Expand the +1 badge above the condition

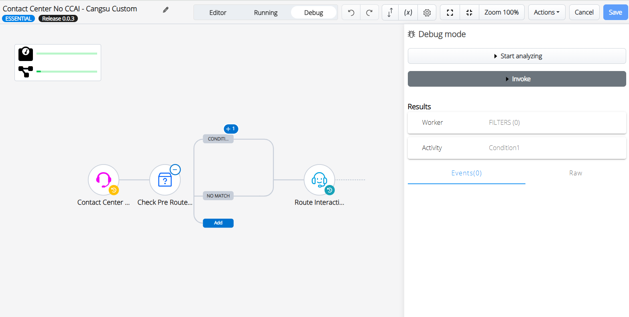(x=231, y=129)
